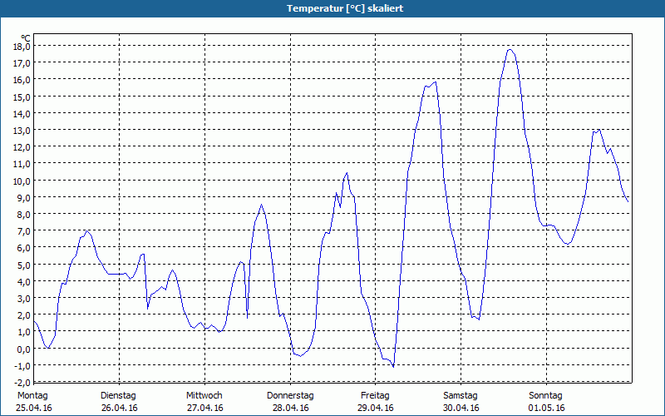Click the highest temperature peak on Samstag
The height and width of the screenshot is (416, 665).
tap(510, 50)
